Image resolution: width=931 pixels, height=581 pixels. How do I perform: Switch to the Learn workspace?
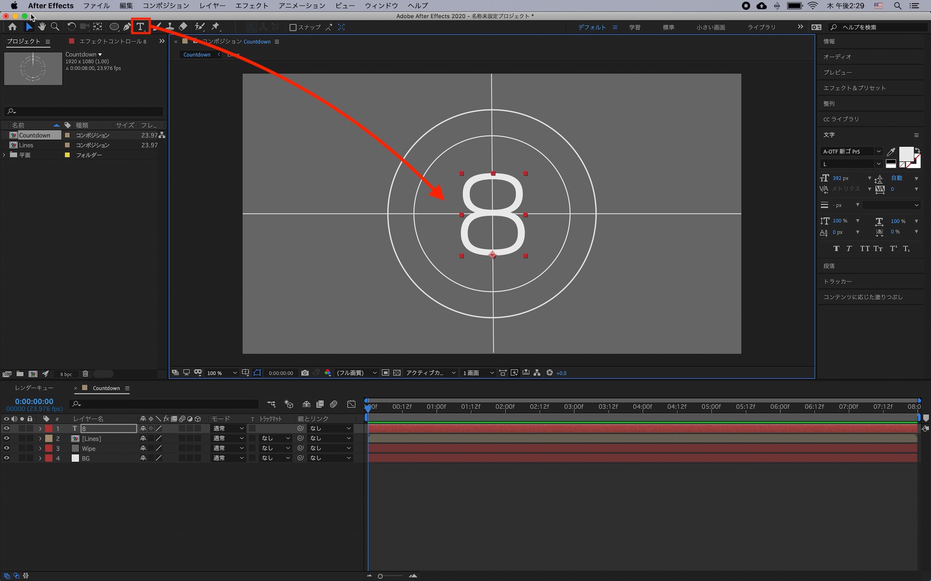tap(634, 27)
